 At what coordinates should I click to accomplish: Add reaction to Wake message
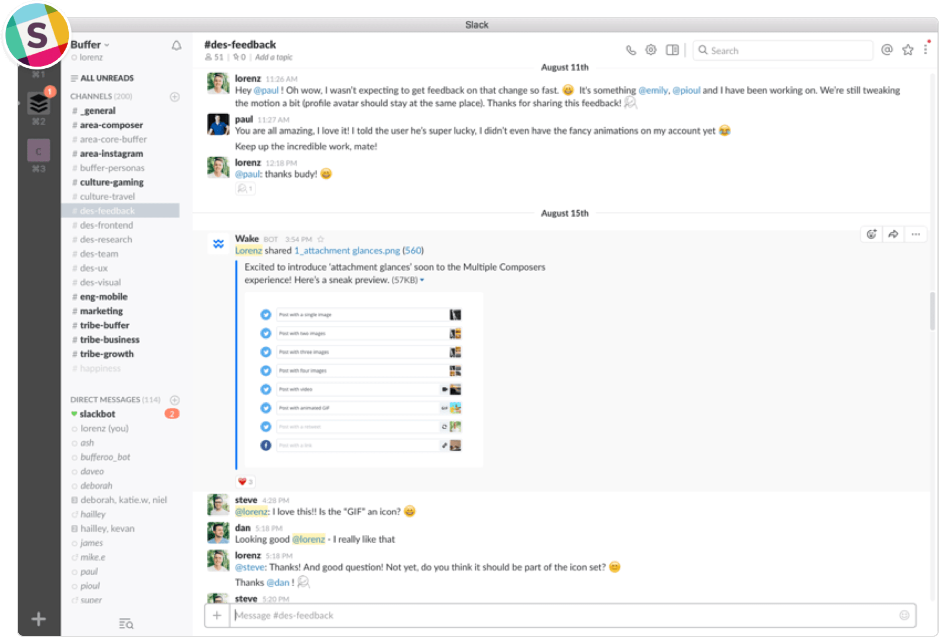871,234
